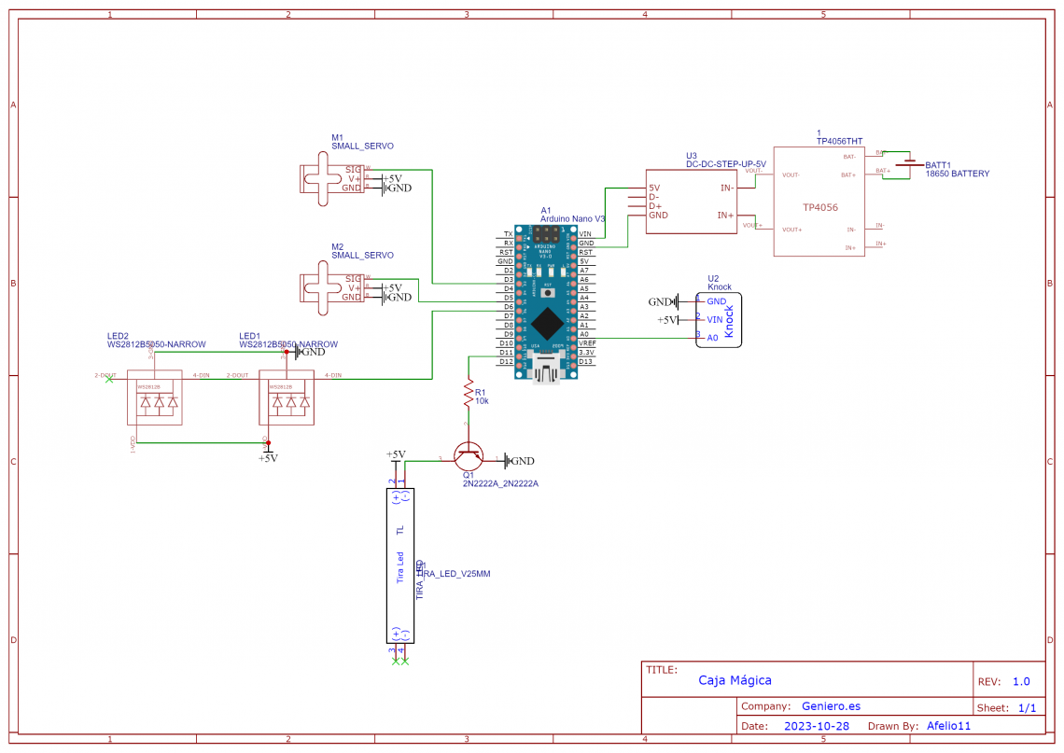Click the Geniero.es company text

tap(830, 706)
